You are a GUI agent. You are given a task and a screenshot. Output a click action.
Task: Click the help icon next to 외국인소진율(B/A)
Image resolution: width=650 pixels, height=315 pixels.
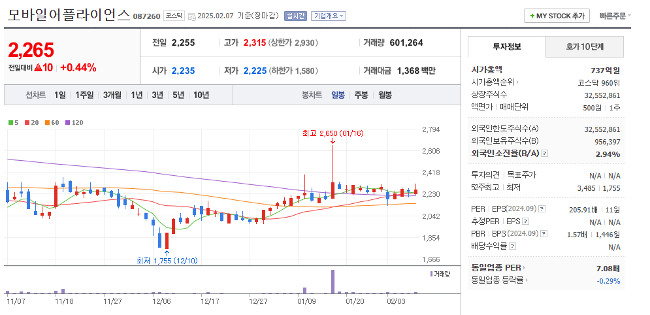click(545, 154)
